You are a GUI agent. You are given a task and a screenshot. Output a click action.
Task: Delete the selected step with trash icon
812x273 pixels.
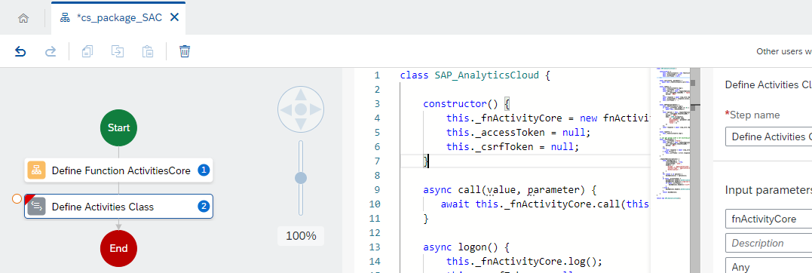185,51
